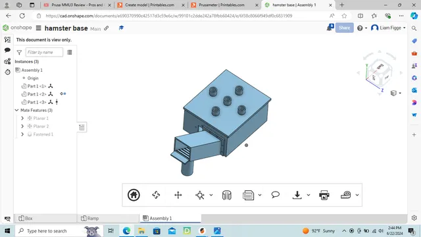Toggle the feature list panel handle
The height and width of the screenshot is (237, 421).
(x=82, y=127)
